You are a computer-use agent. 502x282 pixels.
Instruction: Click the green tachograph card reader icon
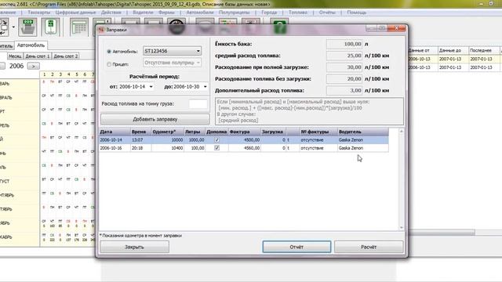tap(50, 27)
